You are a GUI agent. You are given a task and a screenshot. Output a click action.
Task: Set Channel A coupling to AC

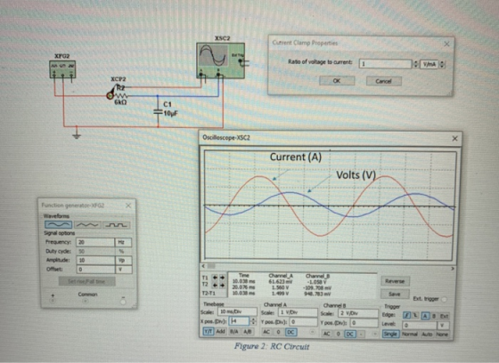point(266,332)
